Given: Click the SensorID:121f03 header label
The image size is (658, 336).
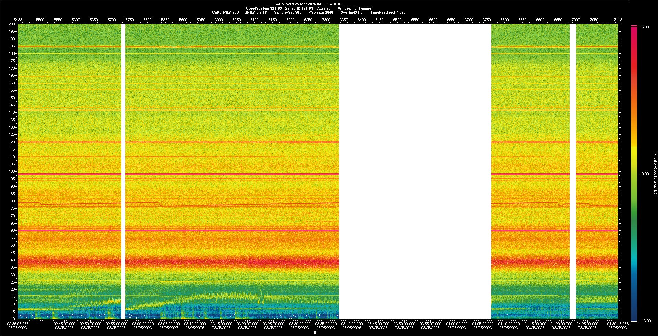Looking at the screenshot, I should click(x=299, y=8).
